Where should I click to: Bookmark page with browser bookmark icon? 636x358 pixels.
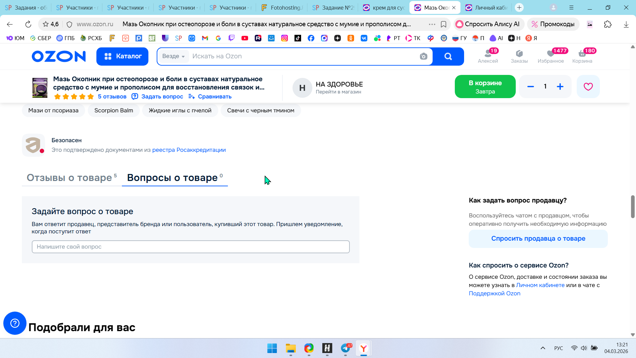444,24
